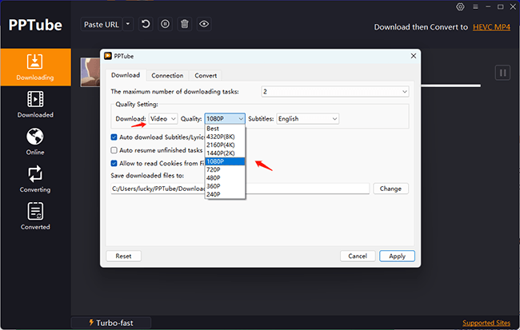Select Best from the quality list
Screen dimensions: 520x330
pyautogui.click(x=225, y=129)
